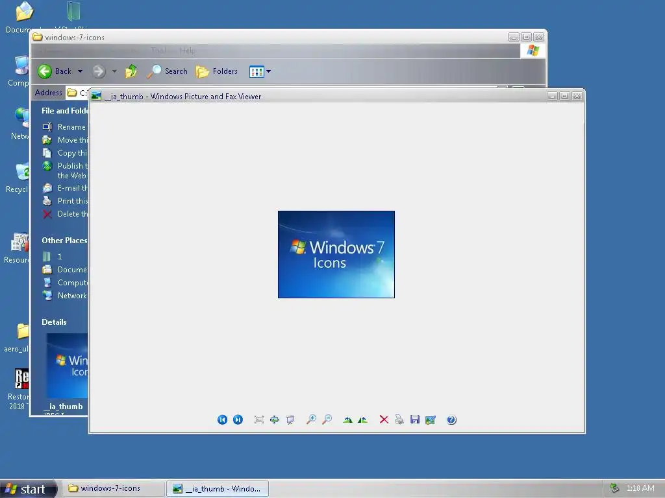Zoom in with the magnifier plus icon
The image size is (665, 498).
click(x=311, y=420)
